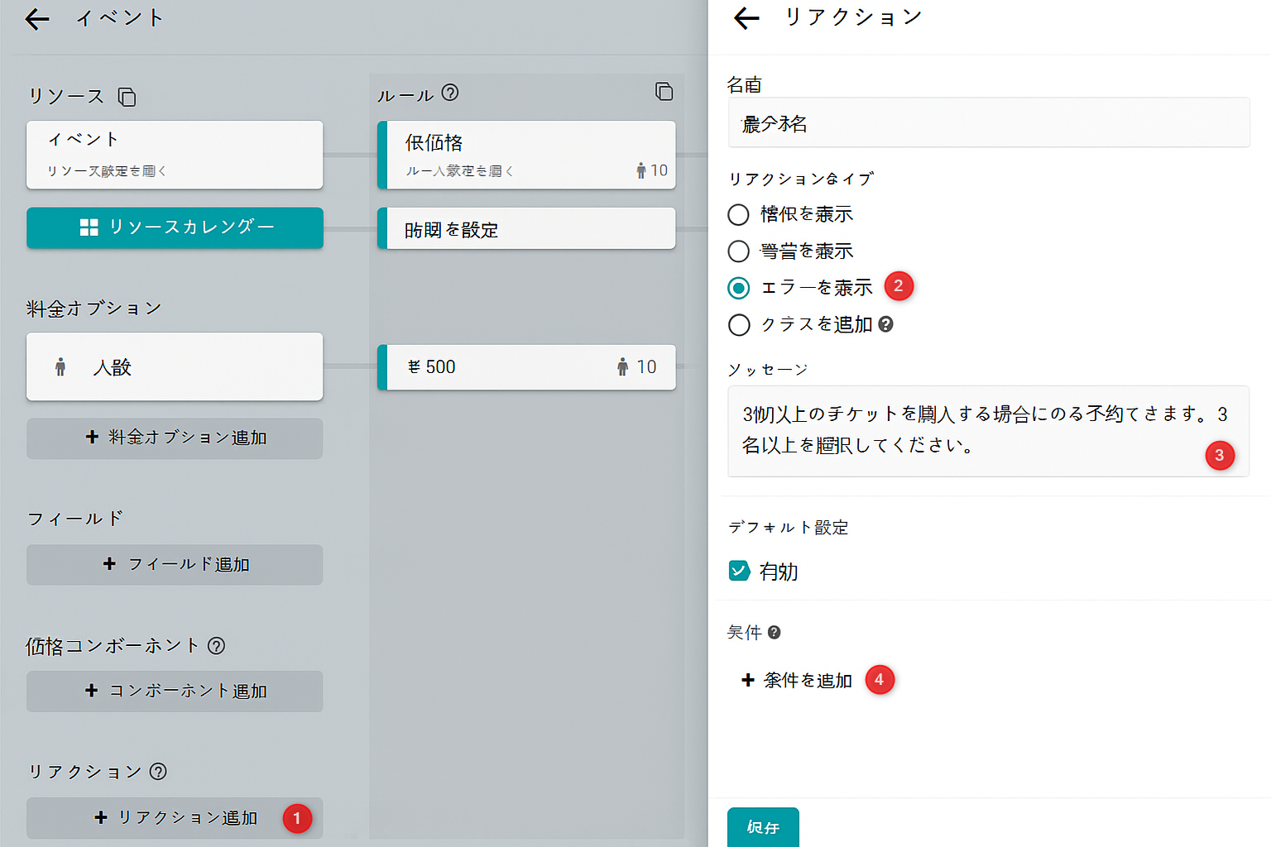Click the help icon next to クラスを追加
The height and width of the screenshot is (847, 1271).
tap(886, 324)
